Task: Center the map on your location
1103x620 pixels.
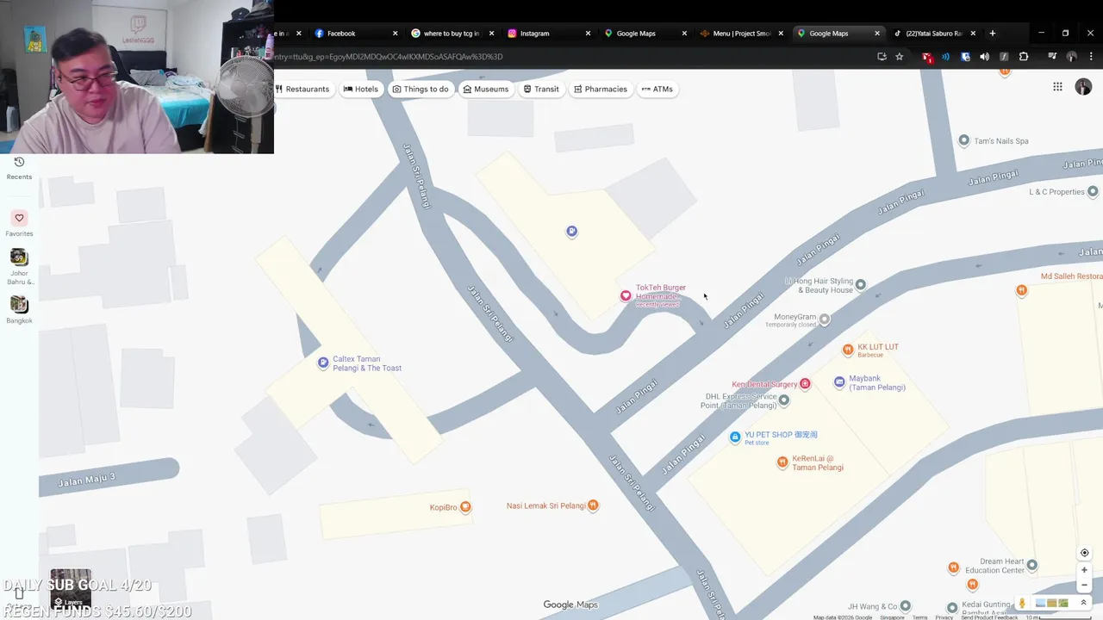Action: point(1084,553)
